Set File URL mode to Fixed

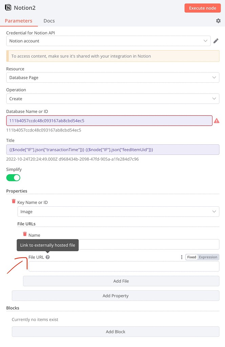(x=191, y=257)
